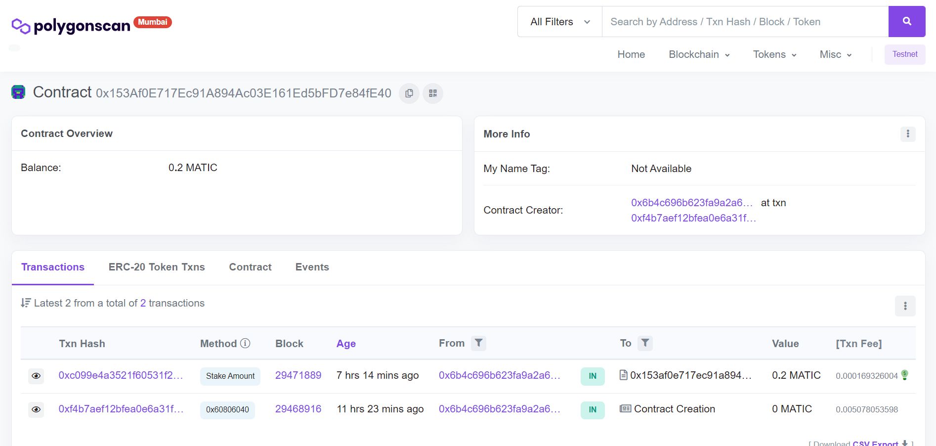The height and width of the screenshot is (446, 936).
Task: Click the polygonscan logo
Action: click(71, 26)
